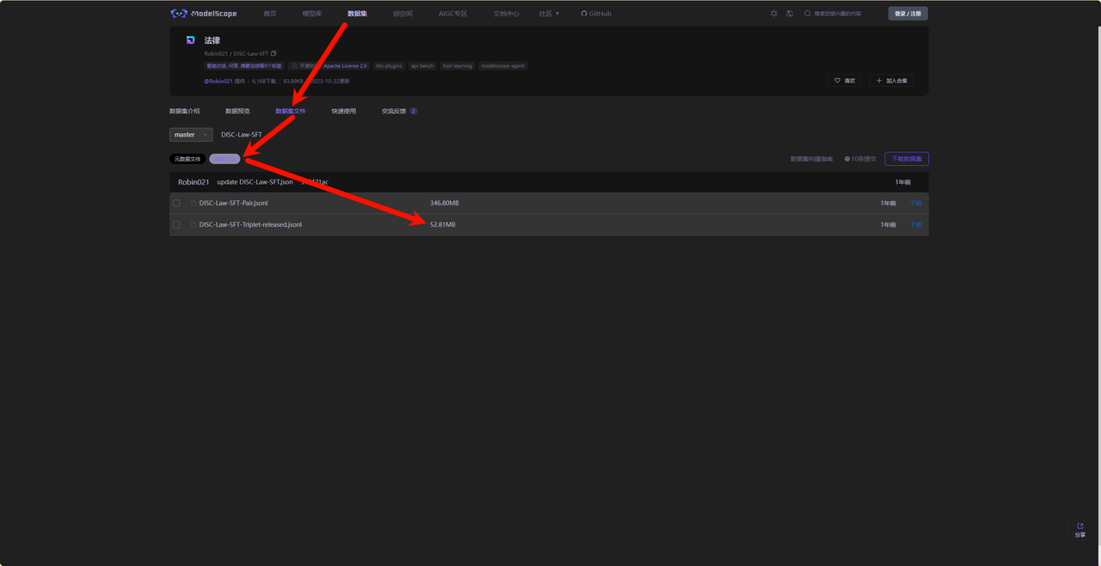Click the clock icon by 10条提交
Screen dimensions: 1101x566
[847, 159]
